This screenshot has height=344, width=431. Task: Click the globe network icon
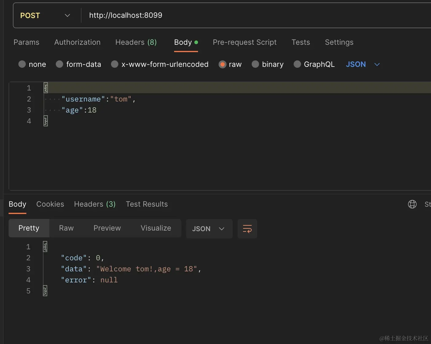click(412, 204)
